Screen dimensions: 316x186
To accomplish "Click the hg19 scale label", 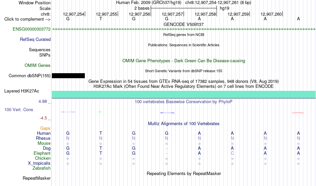I will [x=225, y=8].
